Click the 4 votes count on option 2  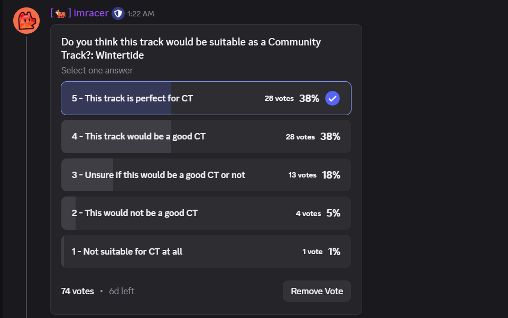coord(308,213)
